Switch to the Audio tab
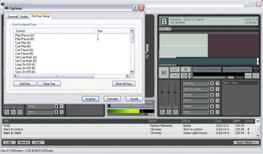Viewport: 263px width, 154px height. 24,16
